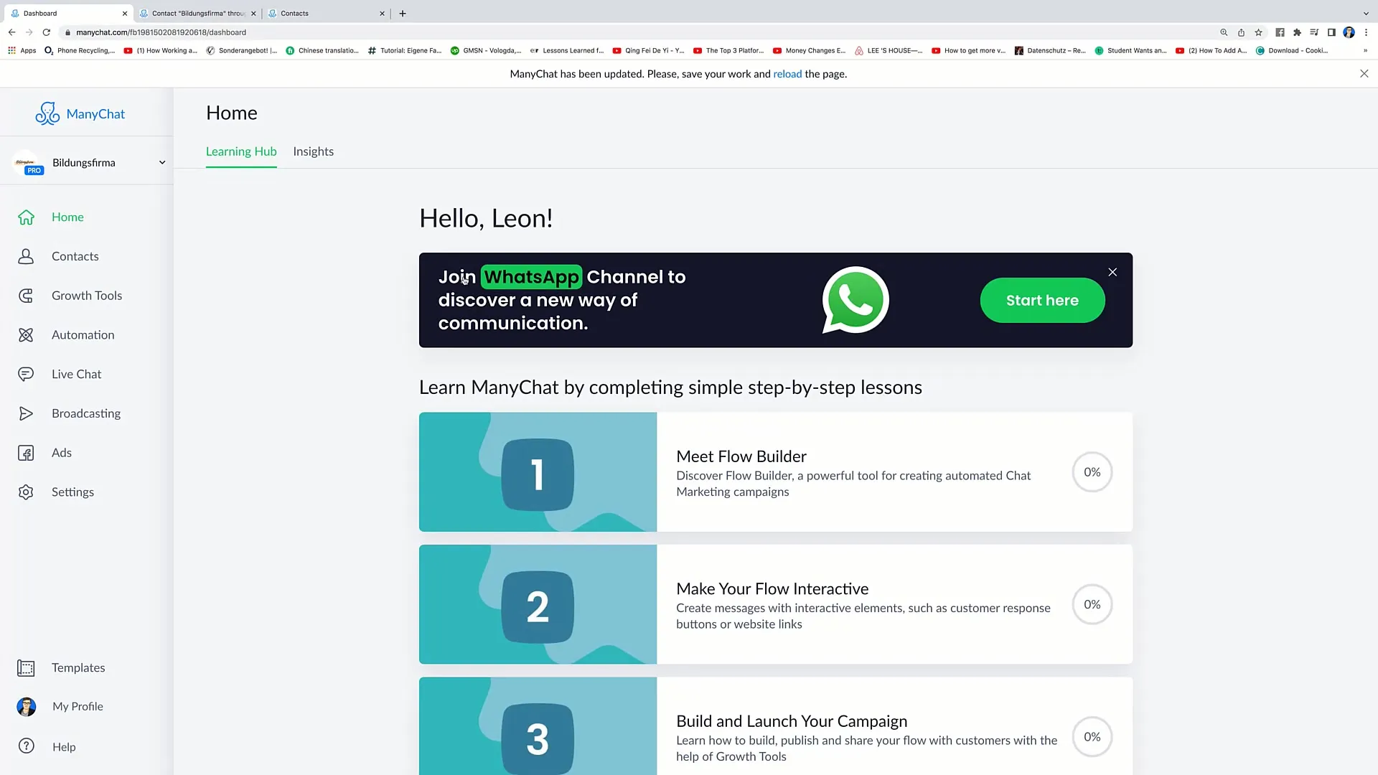1378x775 pixels.
Task: Open the Templates icon in sidebar
Action: (x=26, y=668)
